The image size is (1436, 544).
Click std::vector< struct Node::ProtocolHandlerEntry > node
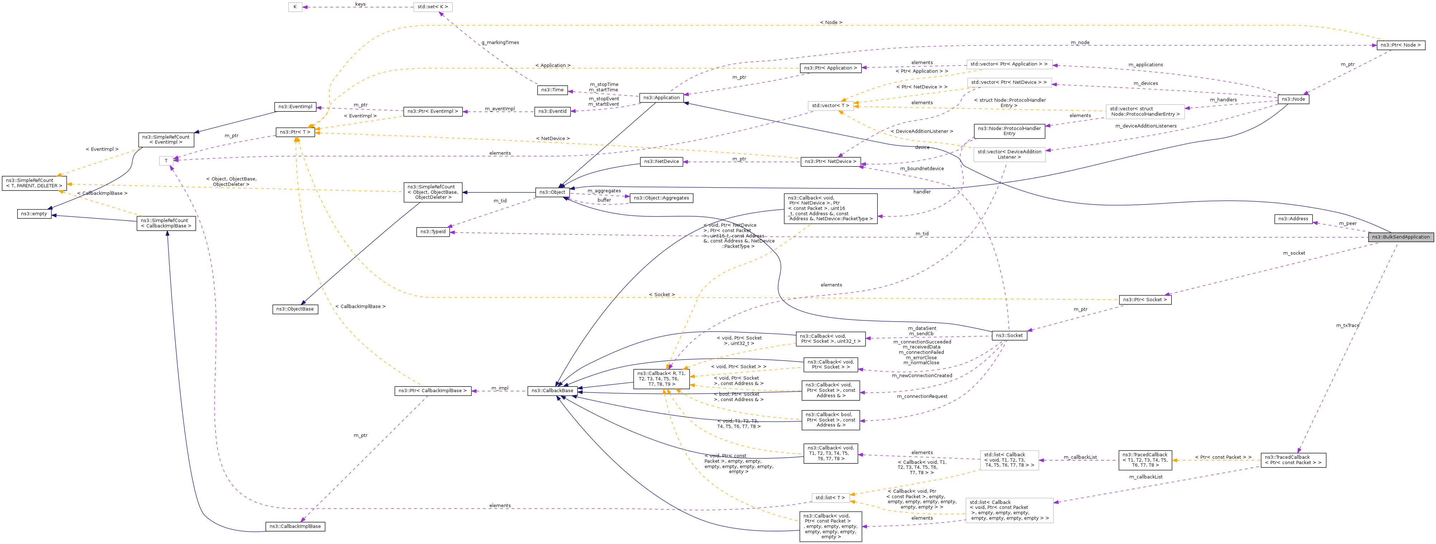(1145, 111)
